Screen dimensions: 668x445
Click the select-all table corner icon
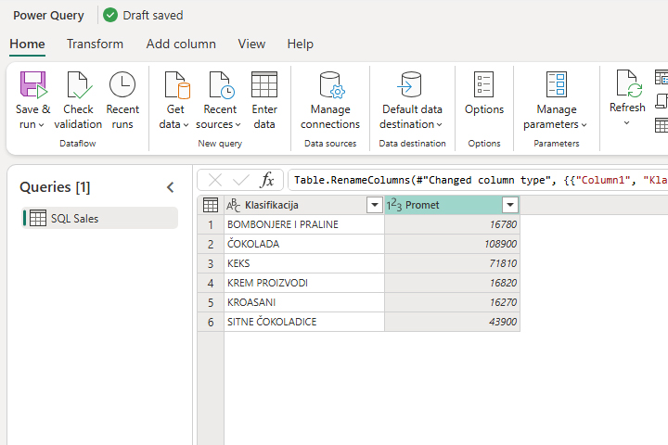211,205
